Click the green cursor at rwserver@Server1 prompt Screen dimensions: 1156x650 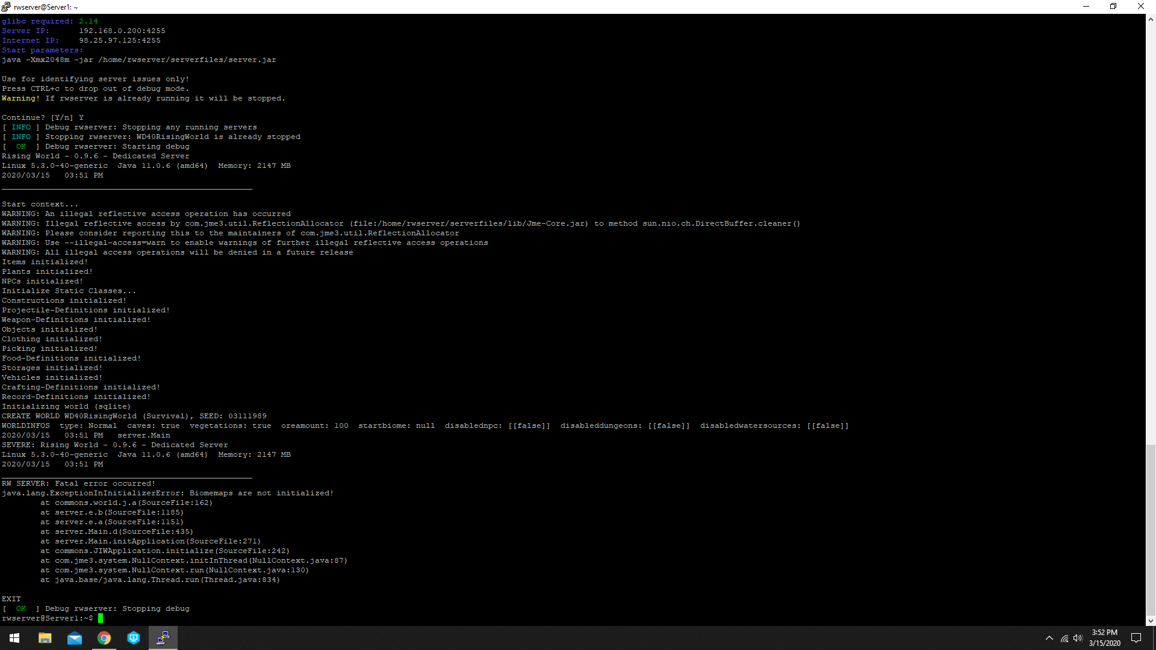click(x=101, y=618)
